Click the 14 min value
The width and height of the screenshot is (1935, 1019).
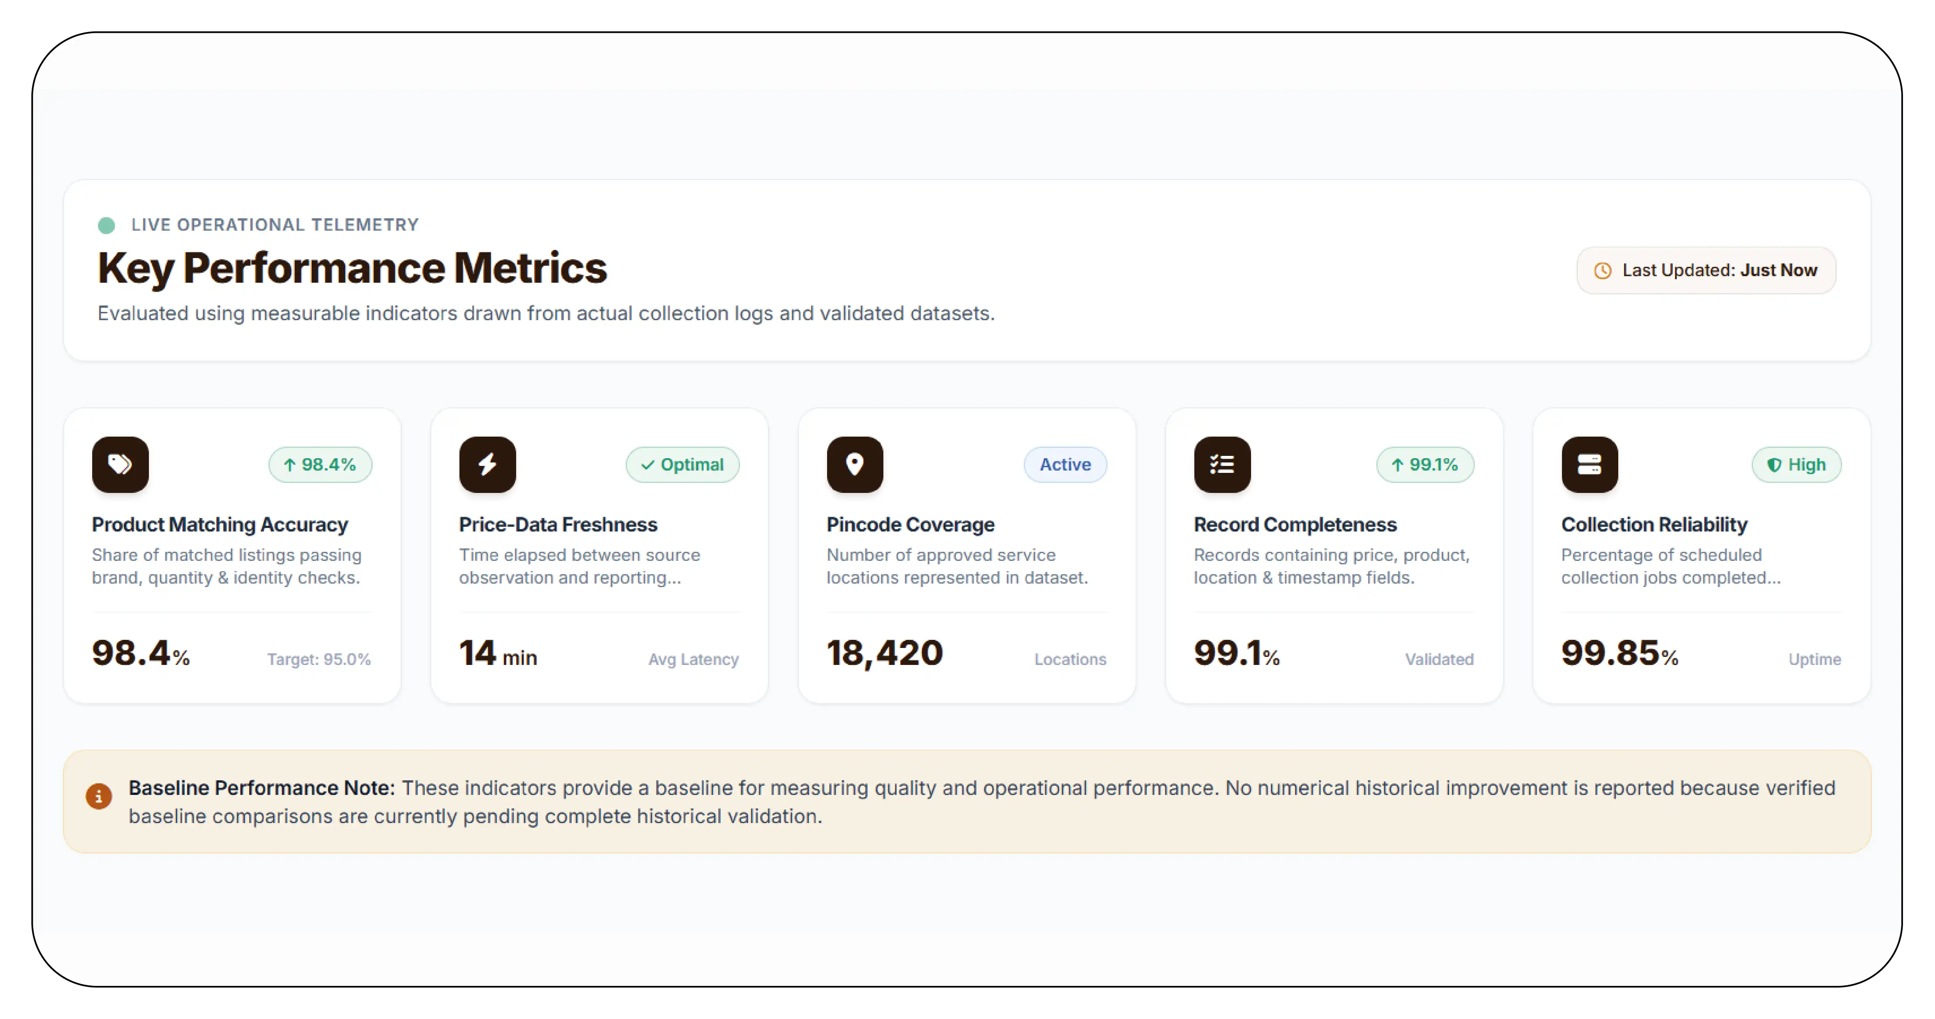[498, 653]
